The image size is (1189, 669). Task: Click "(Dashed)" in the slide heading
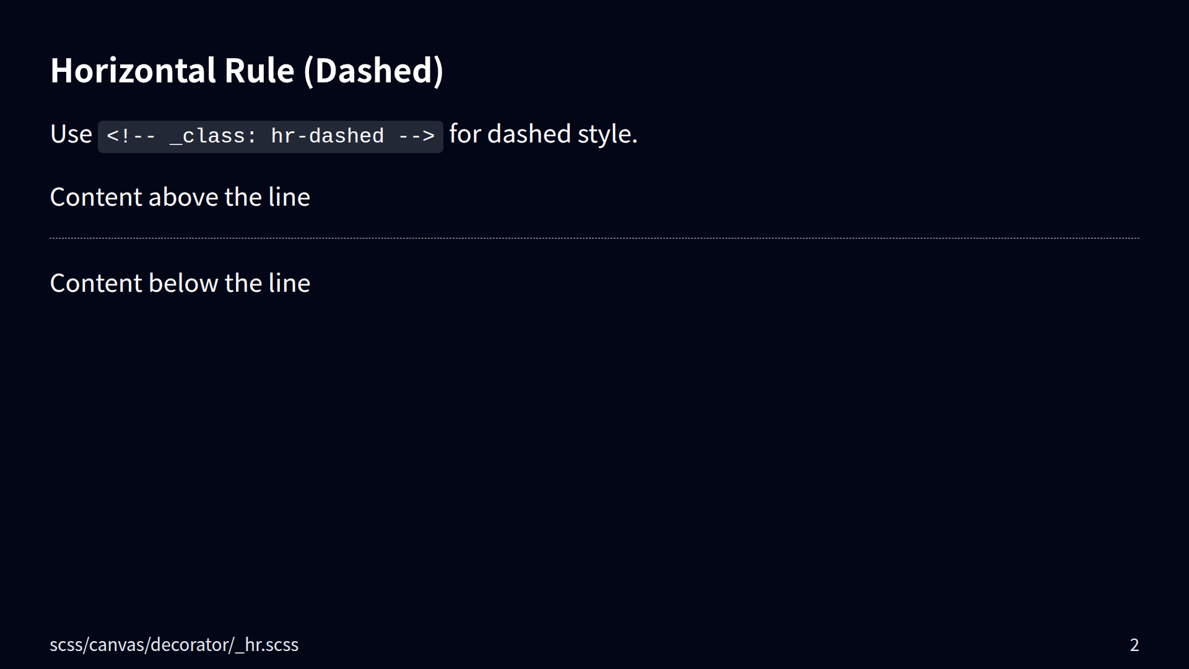(373, 71)
